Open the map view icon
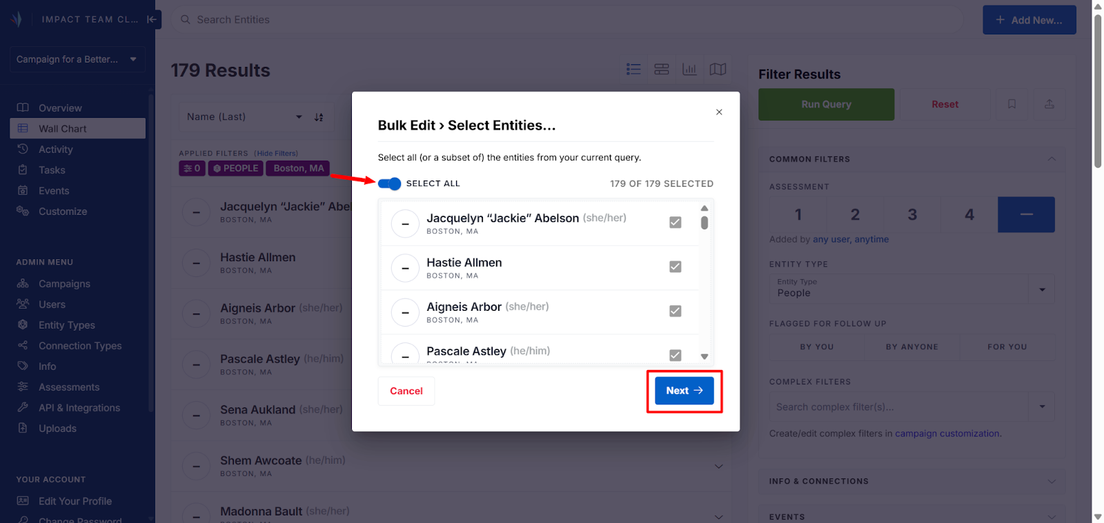 [x=718, y=69]
